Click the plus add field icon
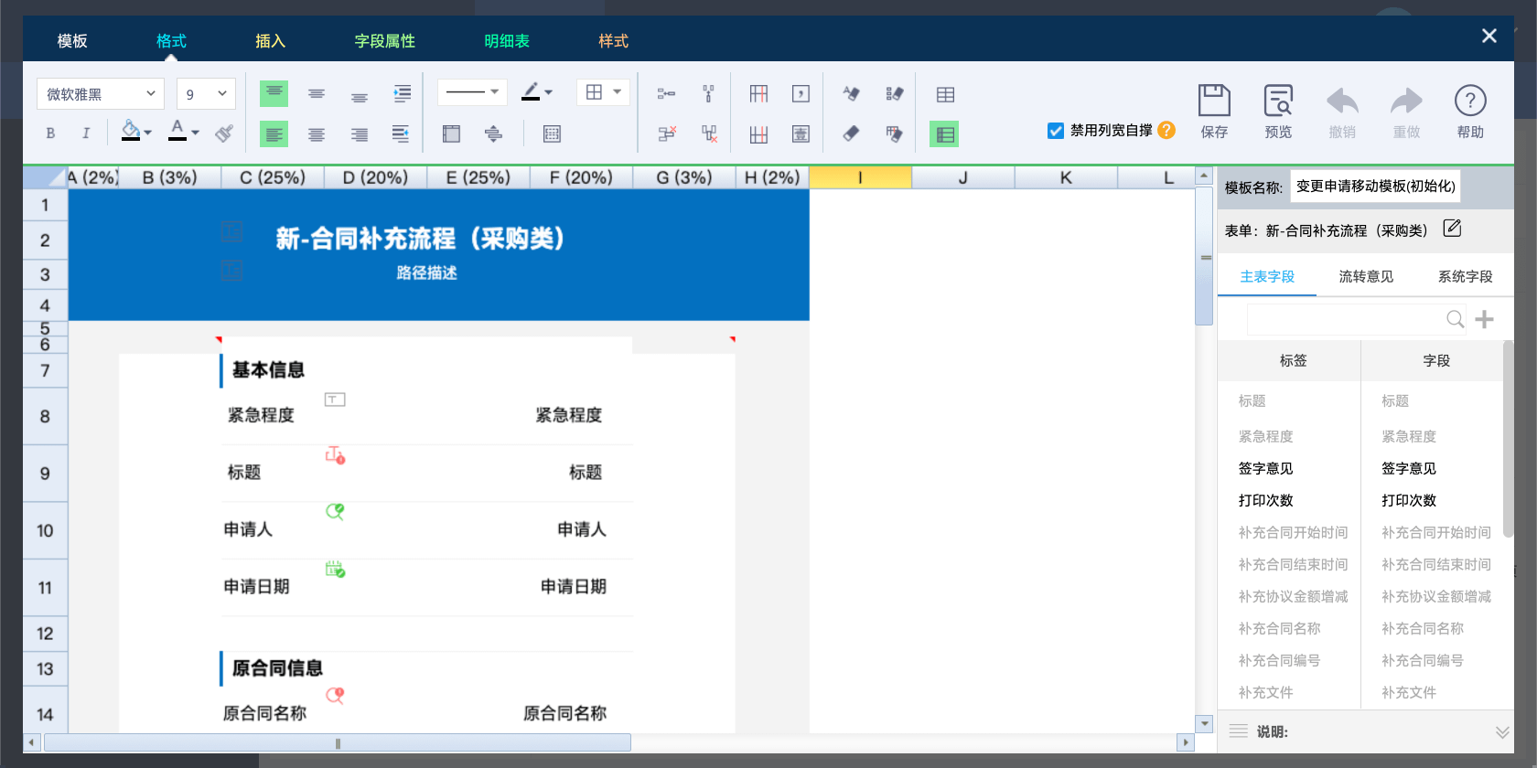1537x768 pixels. pos(1484,319)
